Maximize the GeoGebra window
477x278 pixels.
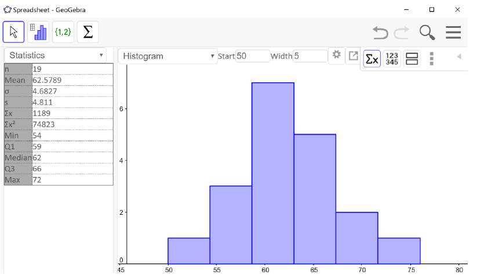pyautogui.click(x=432, y=10)
